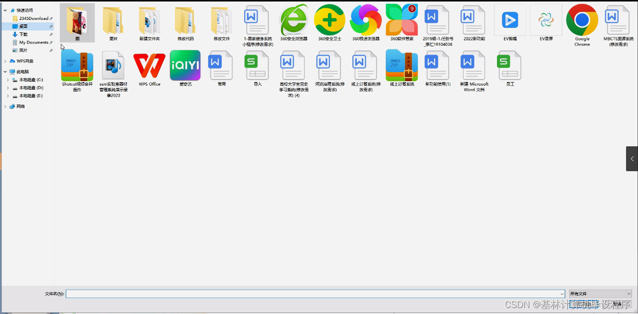Open the 所有文件 file type dropdown
Image resolution: width=638 pixels, height=314 pixels.
coord(601,294)
